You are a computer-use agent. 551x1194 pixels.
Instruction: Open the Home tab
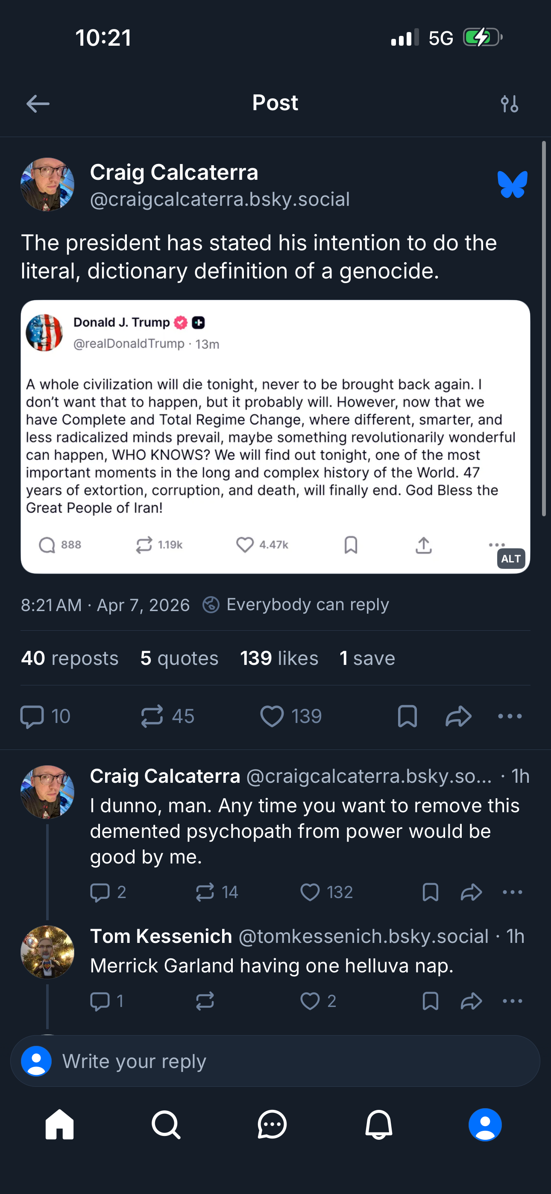coord(59,1124)
